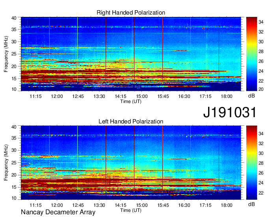Image resolution: width=268 pixels, height=217 pixels.
Task: Click 10 MHz tick on Left Handed plot
Action: click(x=14, y=198)
